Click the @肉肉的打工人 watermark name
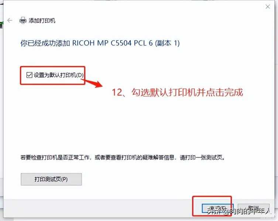Viewport: 278px width, 221px height. [247, 211]
